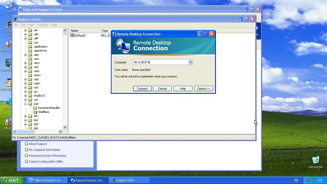Image resolution: width=327 pixels, height=184 pixels.
Task: Click Cancel in Remote Desktop Connection
Action: pyautogui.click(x=162, y=89)
